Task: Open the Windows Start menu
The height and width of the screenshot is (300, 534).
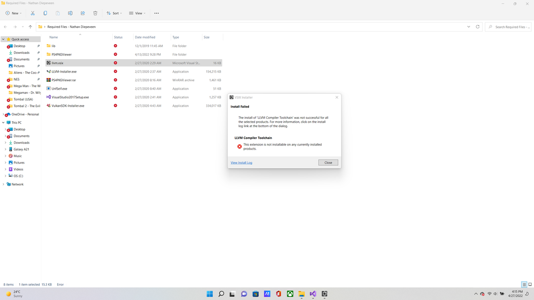Action: 210,294
